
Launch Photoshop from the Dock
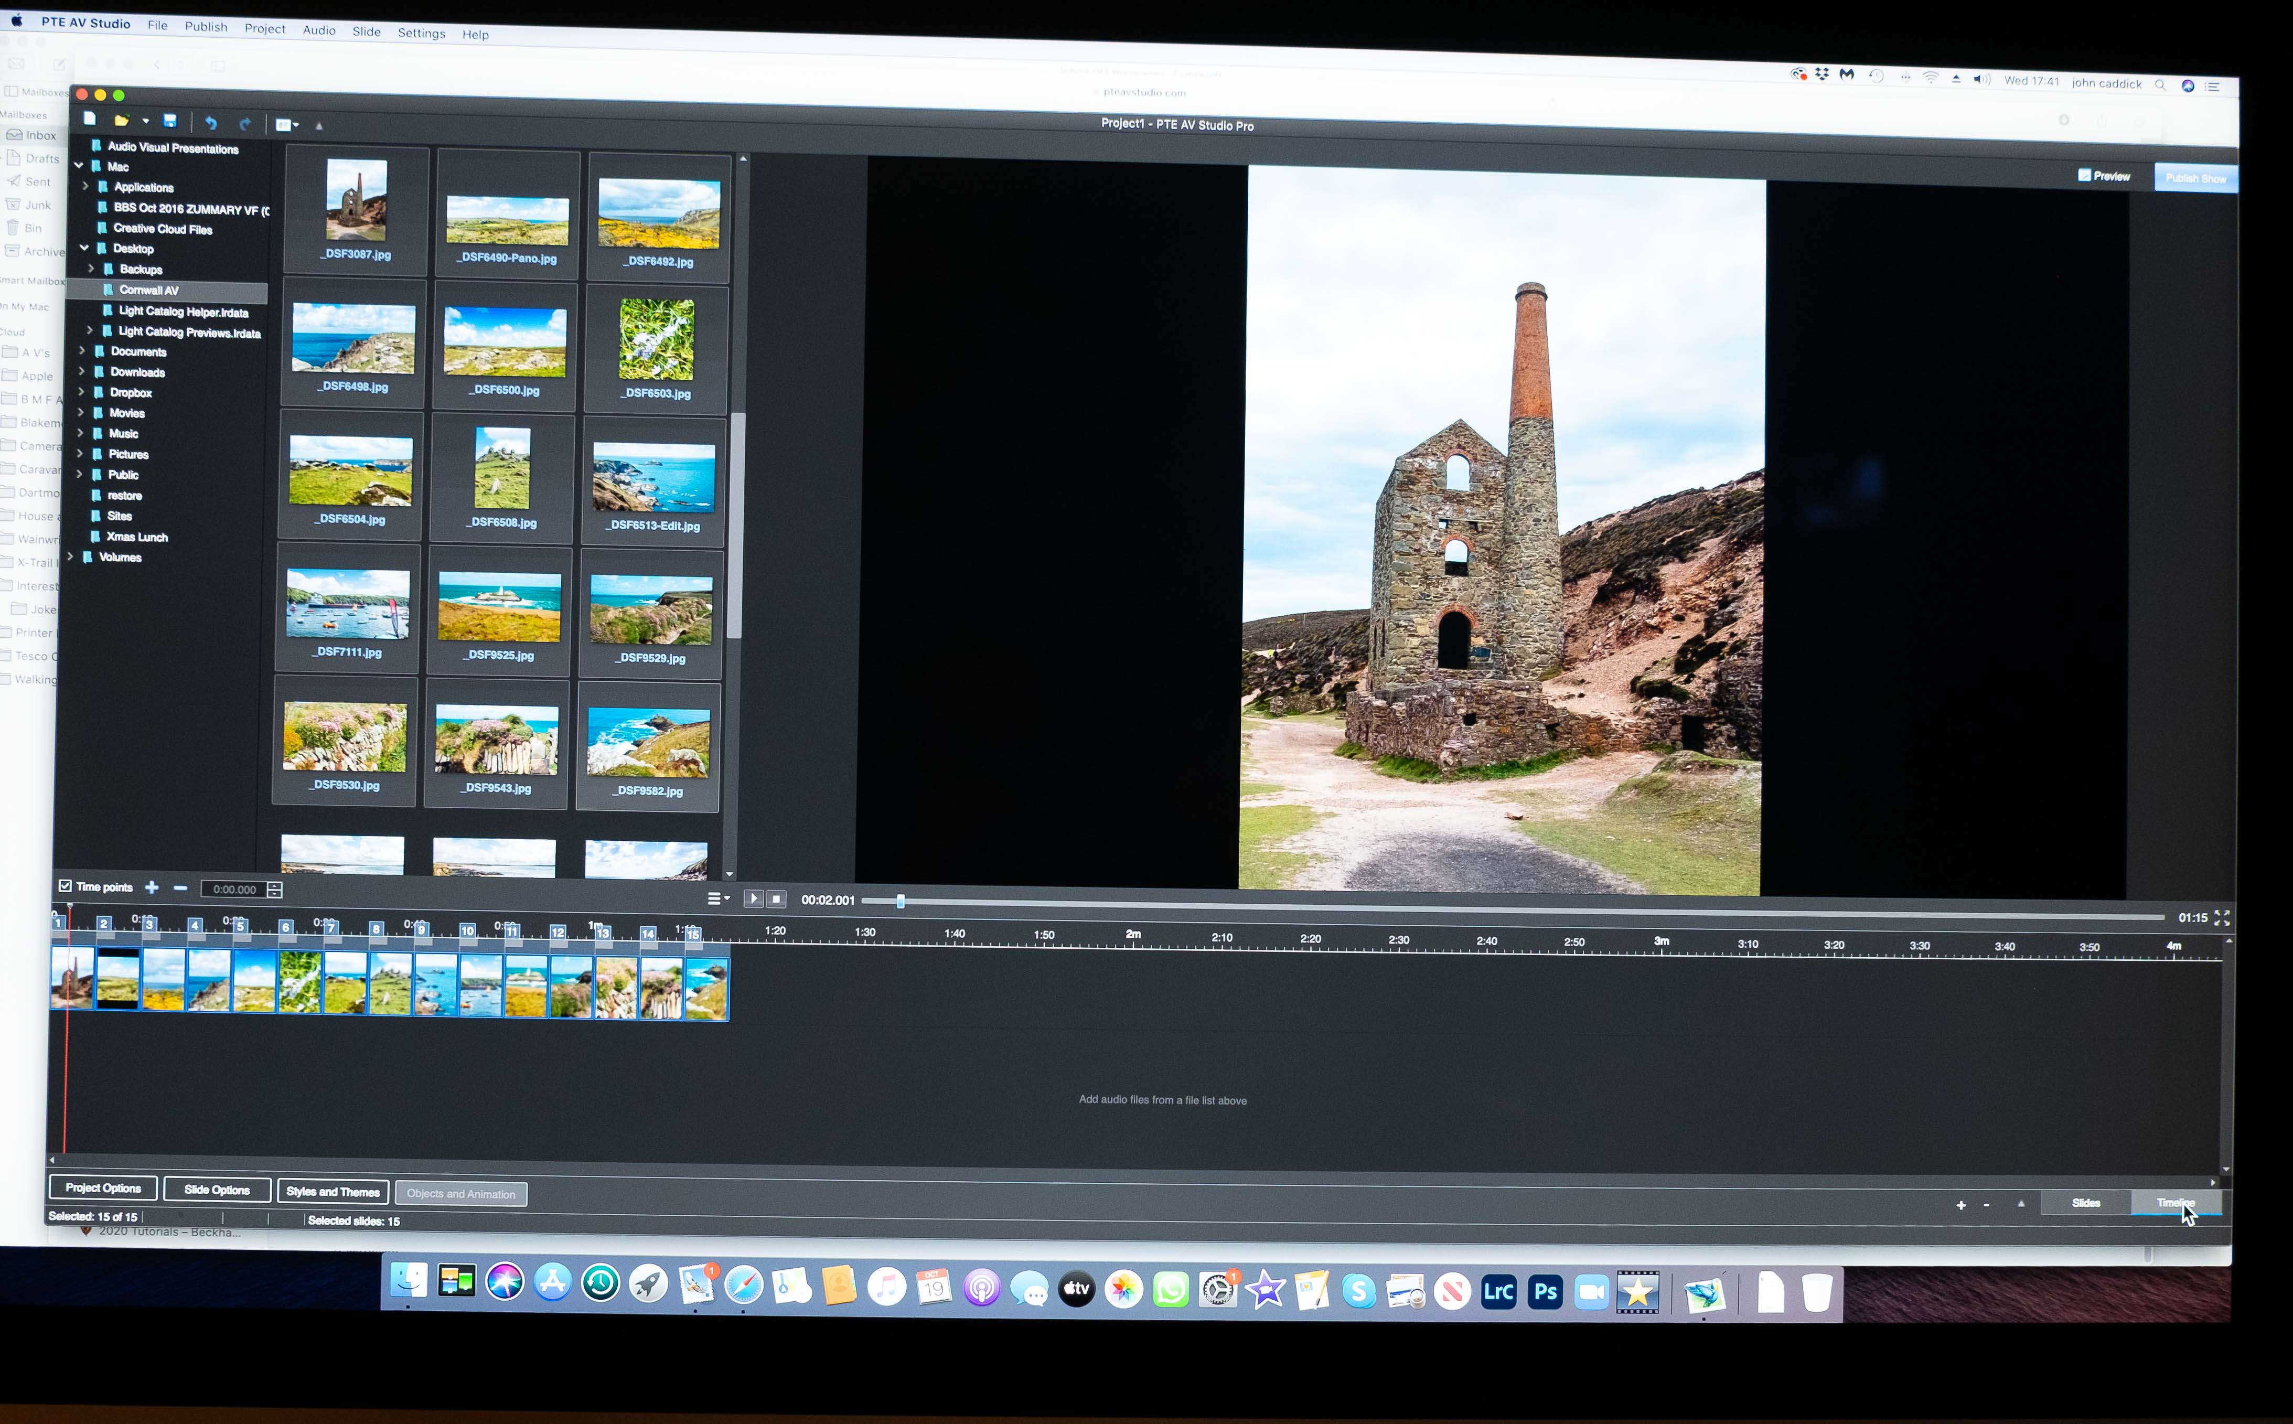1545,1291
